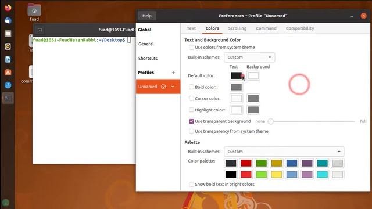
Task: Click the Global heading in sidebar
Action: (145, 30)
